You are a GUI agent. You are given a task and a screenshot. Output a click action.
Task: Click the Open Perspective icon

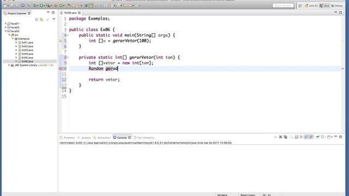(300, 6)
